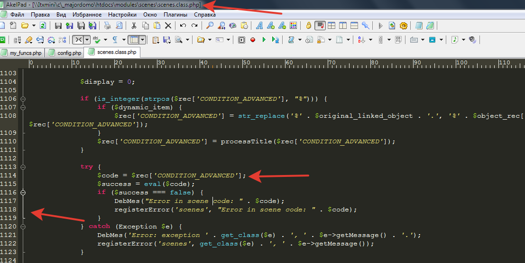Click the eval($code) text on line 1115

click(x=167, y=184)
